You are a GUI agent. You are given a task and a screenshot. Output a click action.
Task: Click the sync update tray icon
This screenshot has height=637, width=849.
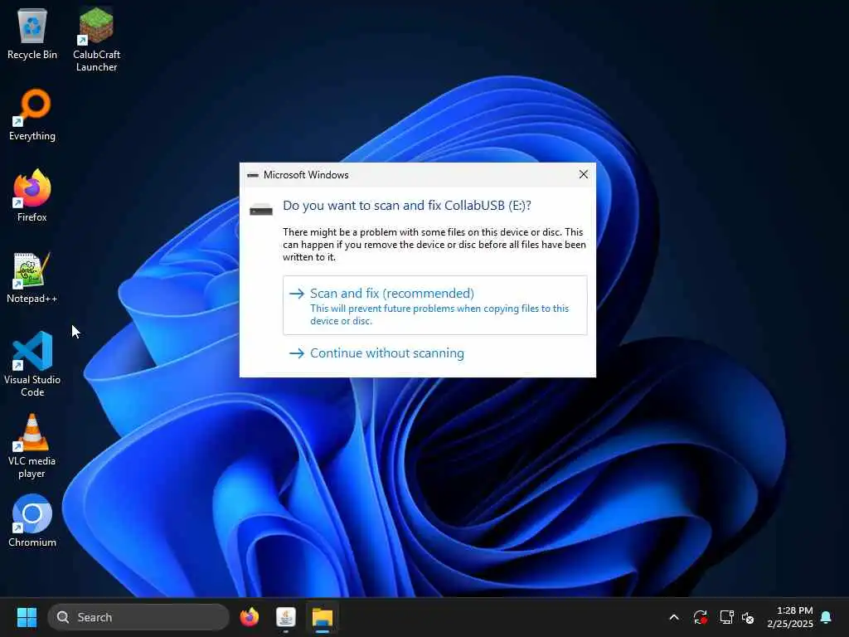tap(700, 617)
